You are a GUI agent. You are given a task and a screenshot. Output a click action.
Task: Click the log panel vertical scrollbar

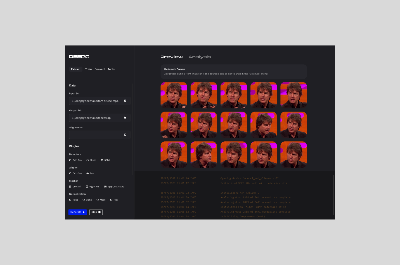pos(333,195)
